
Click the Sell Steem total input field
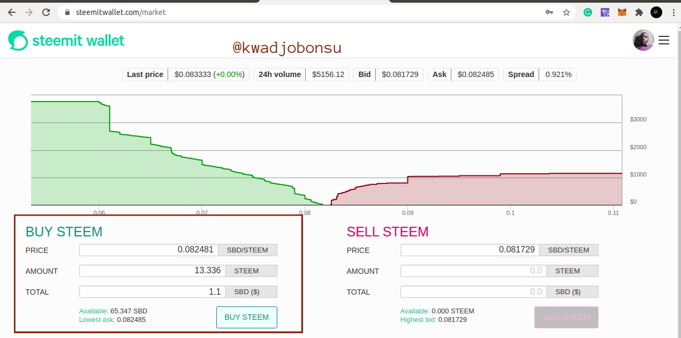pos(473,291)
